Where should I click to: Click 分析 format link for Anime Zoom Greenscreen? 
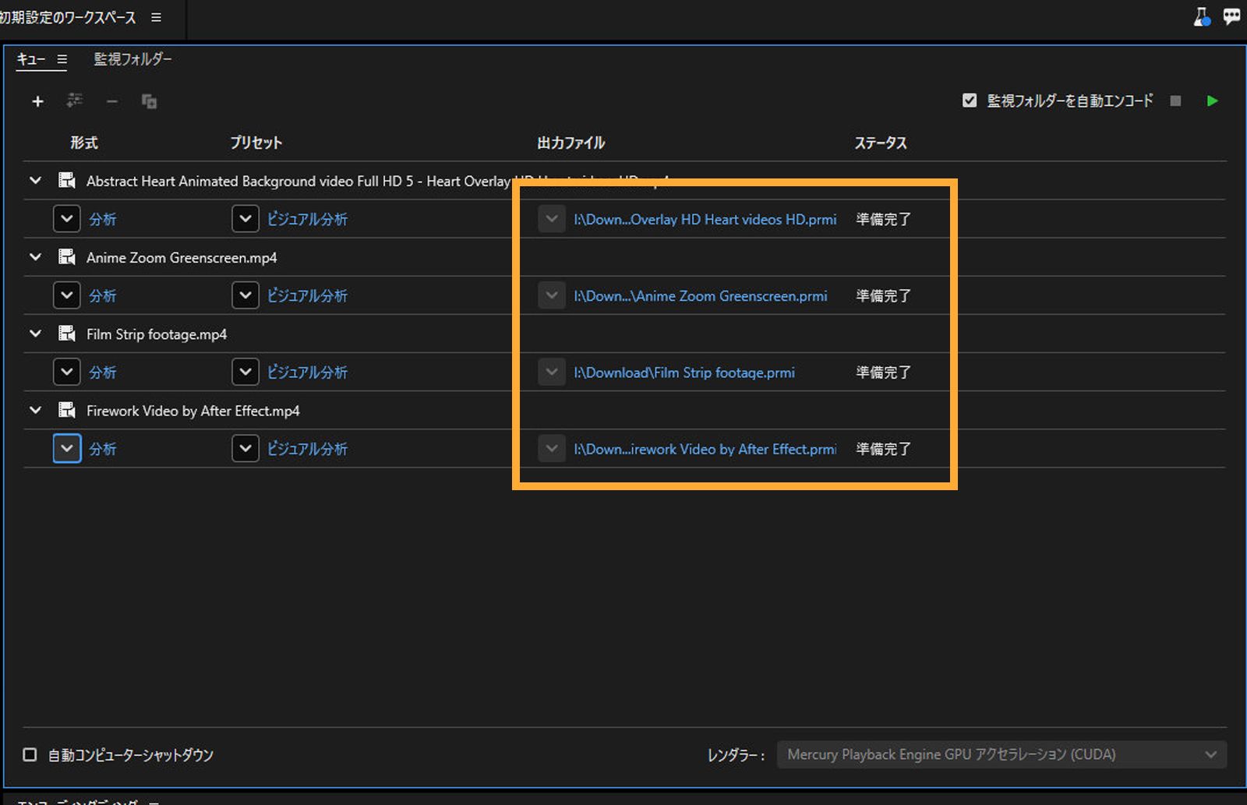(x=103, y=296)
